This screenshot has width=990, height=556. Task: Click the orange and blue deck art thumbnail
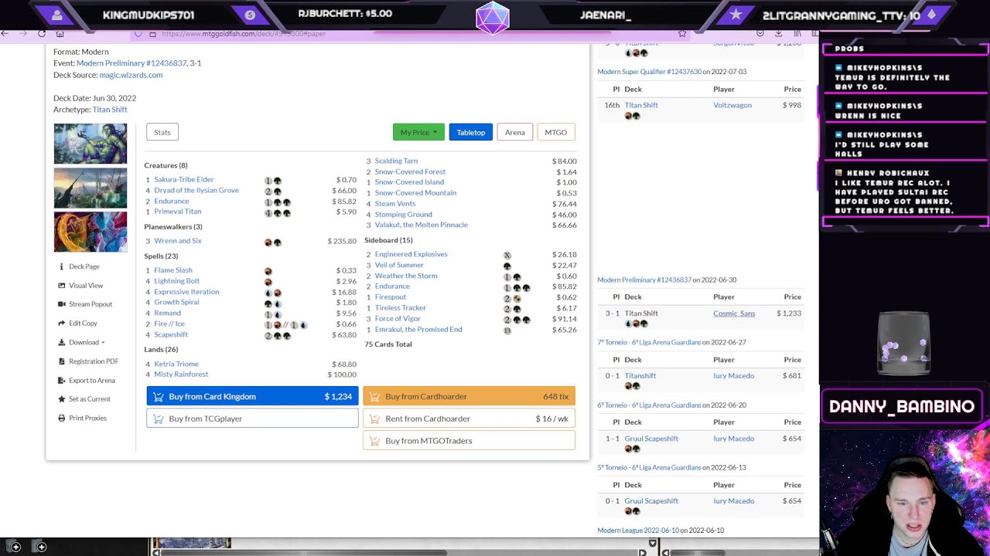click(x=90, y=232)
